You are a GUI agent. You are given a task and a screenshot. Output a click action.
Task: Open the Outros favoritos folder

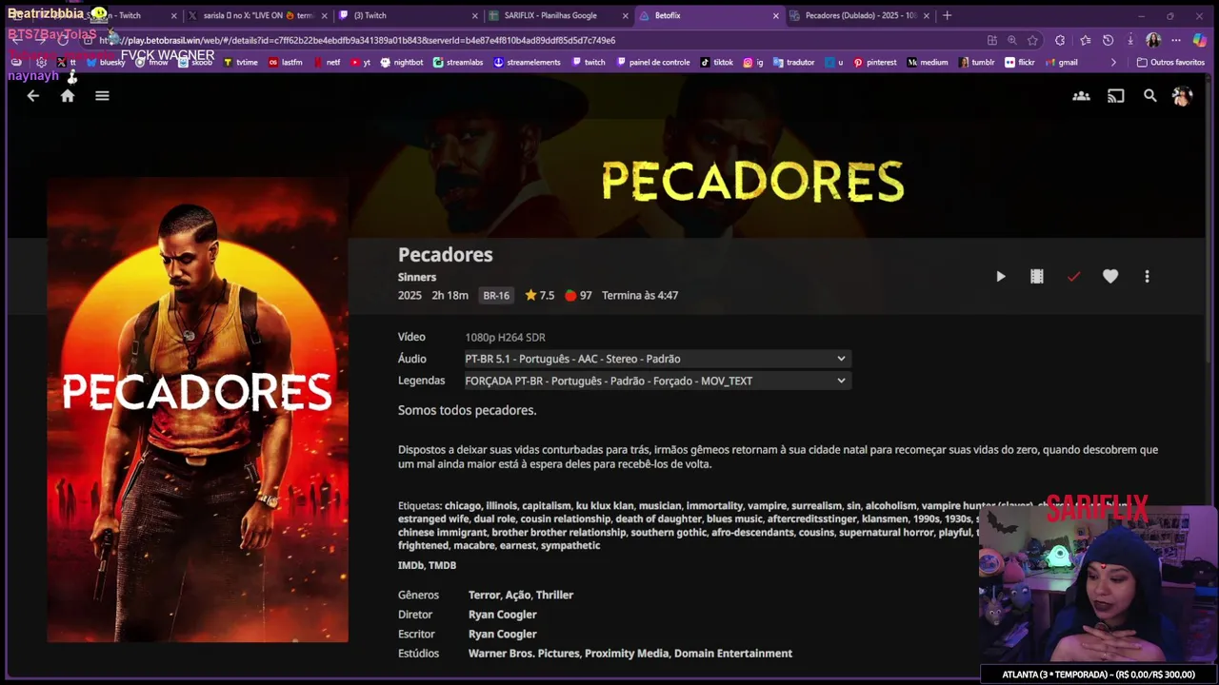(x=1171, y=63)
